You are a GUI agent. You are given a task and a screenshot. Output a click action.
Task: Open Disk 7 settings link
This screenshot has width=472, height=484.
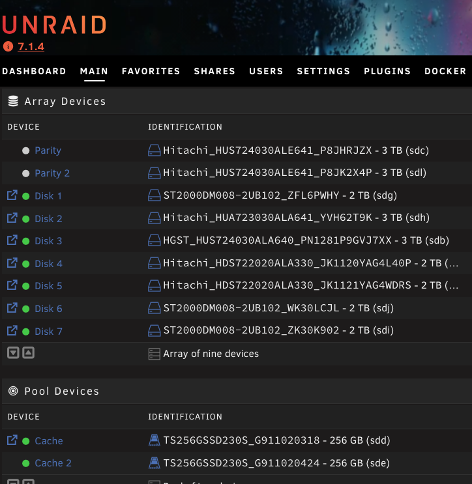click(48, 332)
